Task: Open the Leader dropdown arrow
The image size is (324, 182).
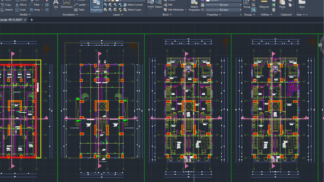Action: (x=88, y=5)
